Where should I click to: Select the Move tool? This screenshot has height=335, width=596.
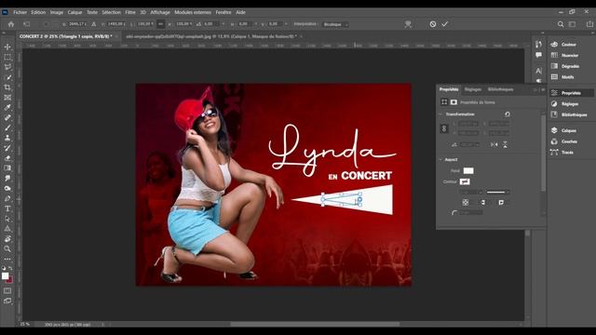click(x=7, y=47)
